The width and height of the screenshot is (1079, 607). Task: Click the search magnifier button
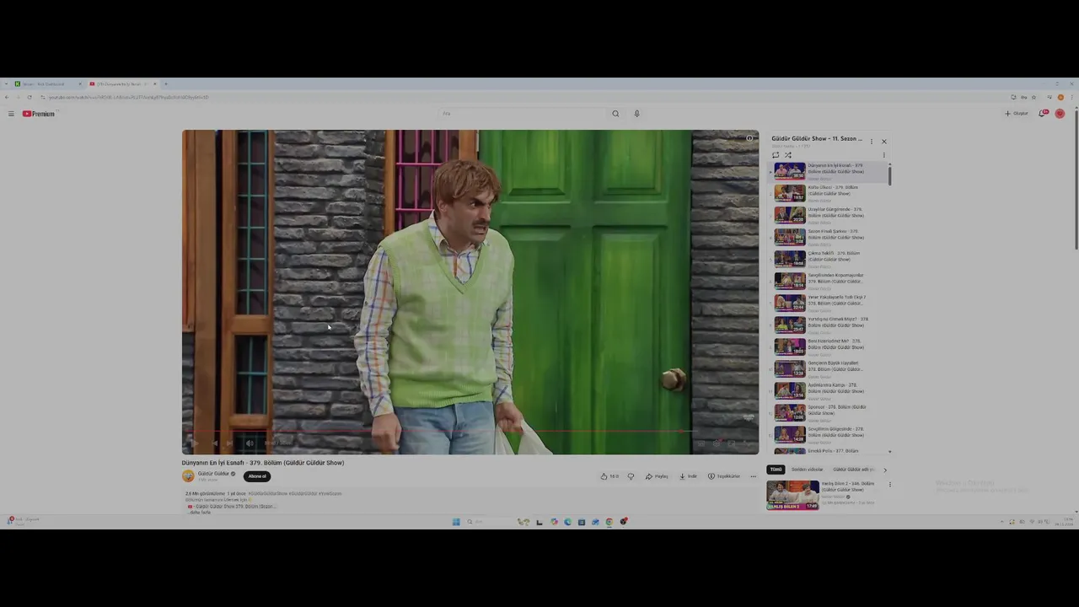(615, 114)
